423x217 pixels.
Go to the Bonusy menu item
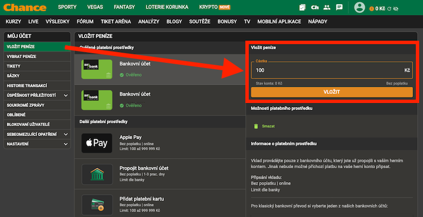[227, 22]
